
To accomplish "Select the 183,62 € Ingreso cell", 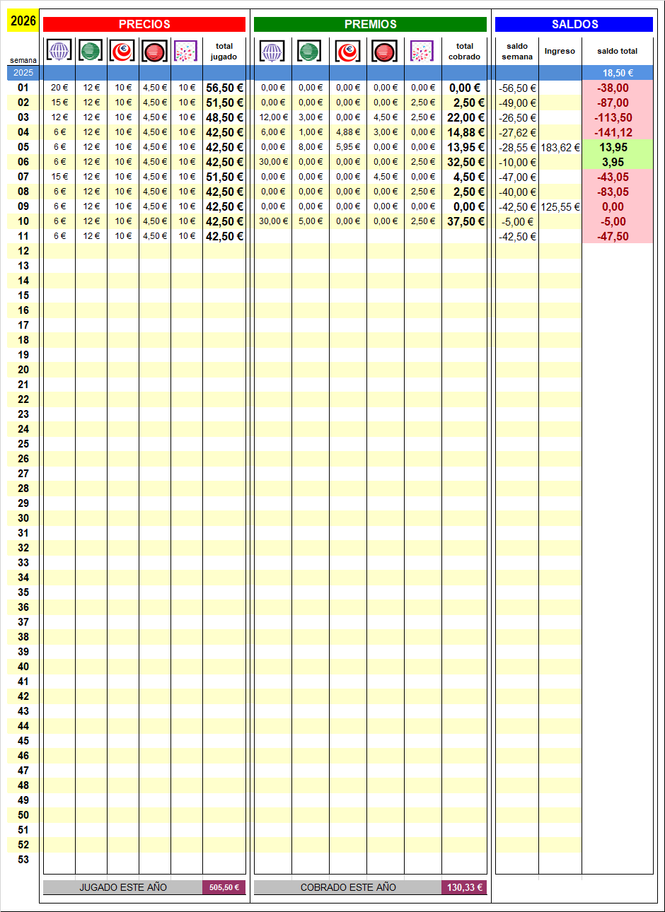I will (560, 148).
